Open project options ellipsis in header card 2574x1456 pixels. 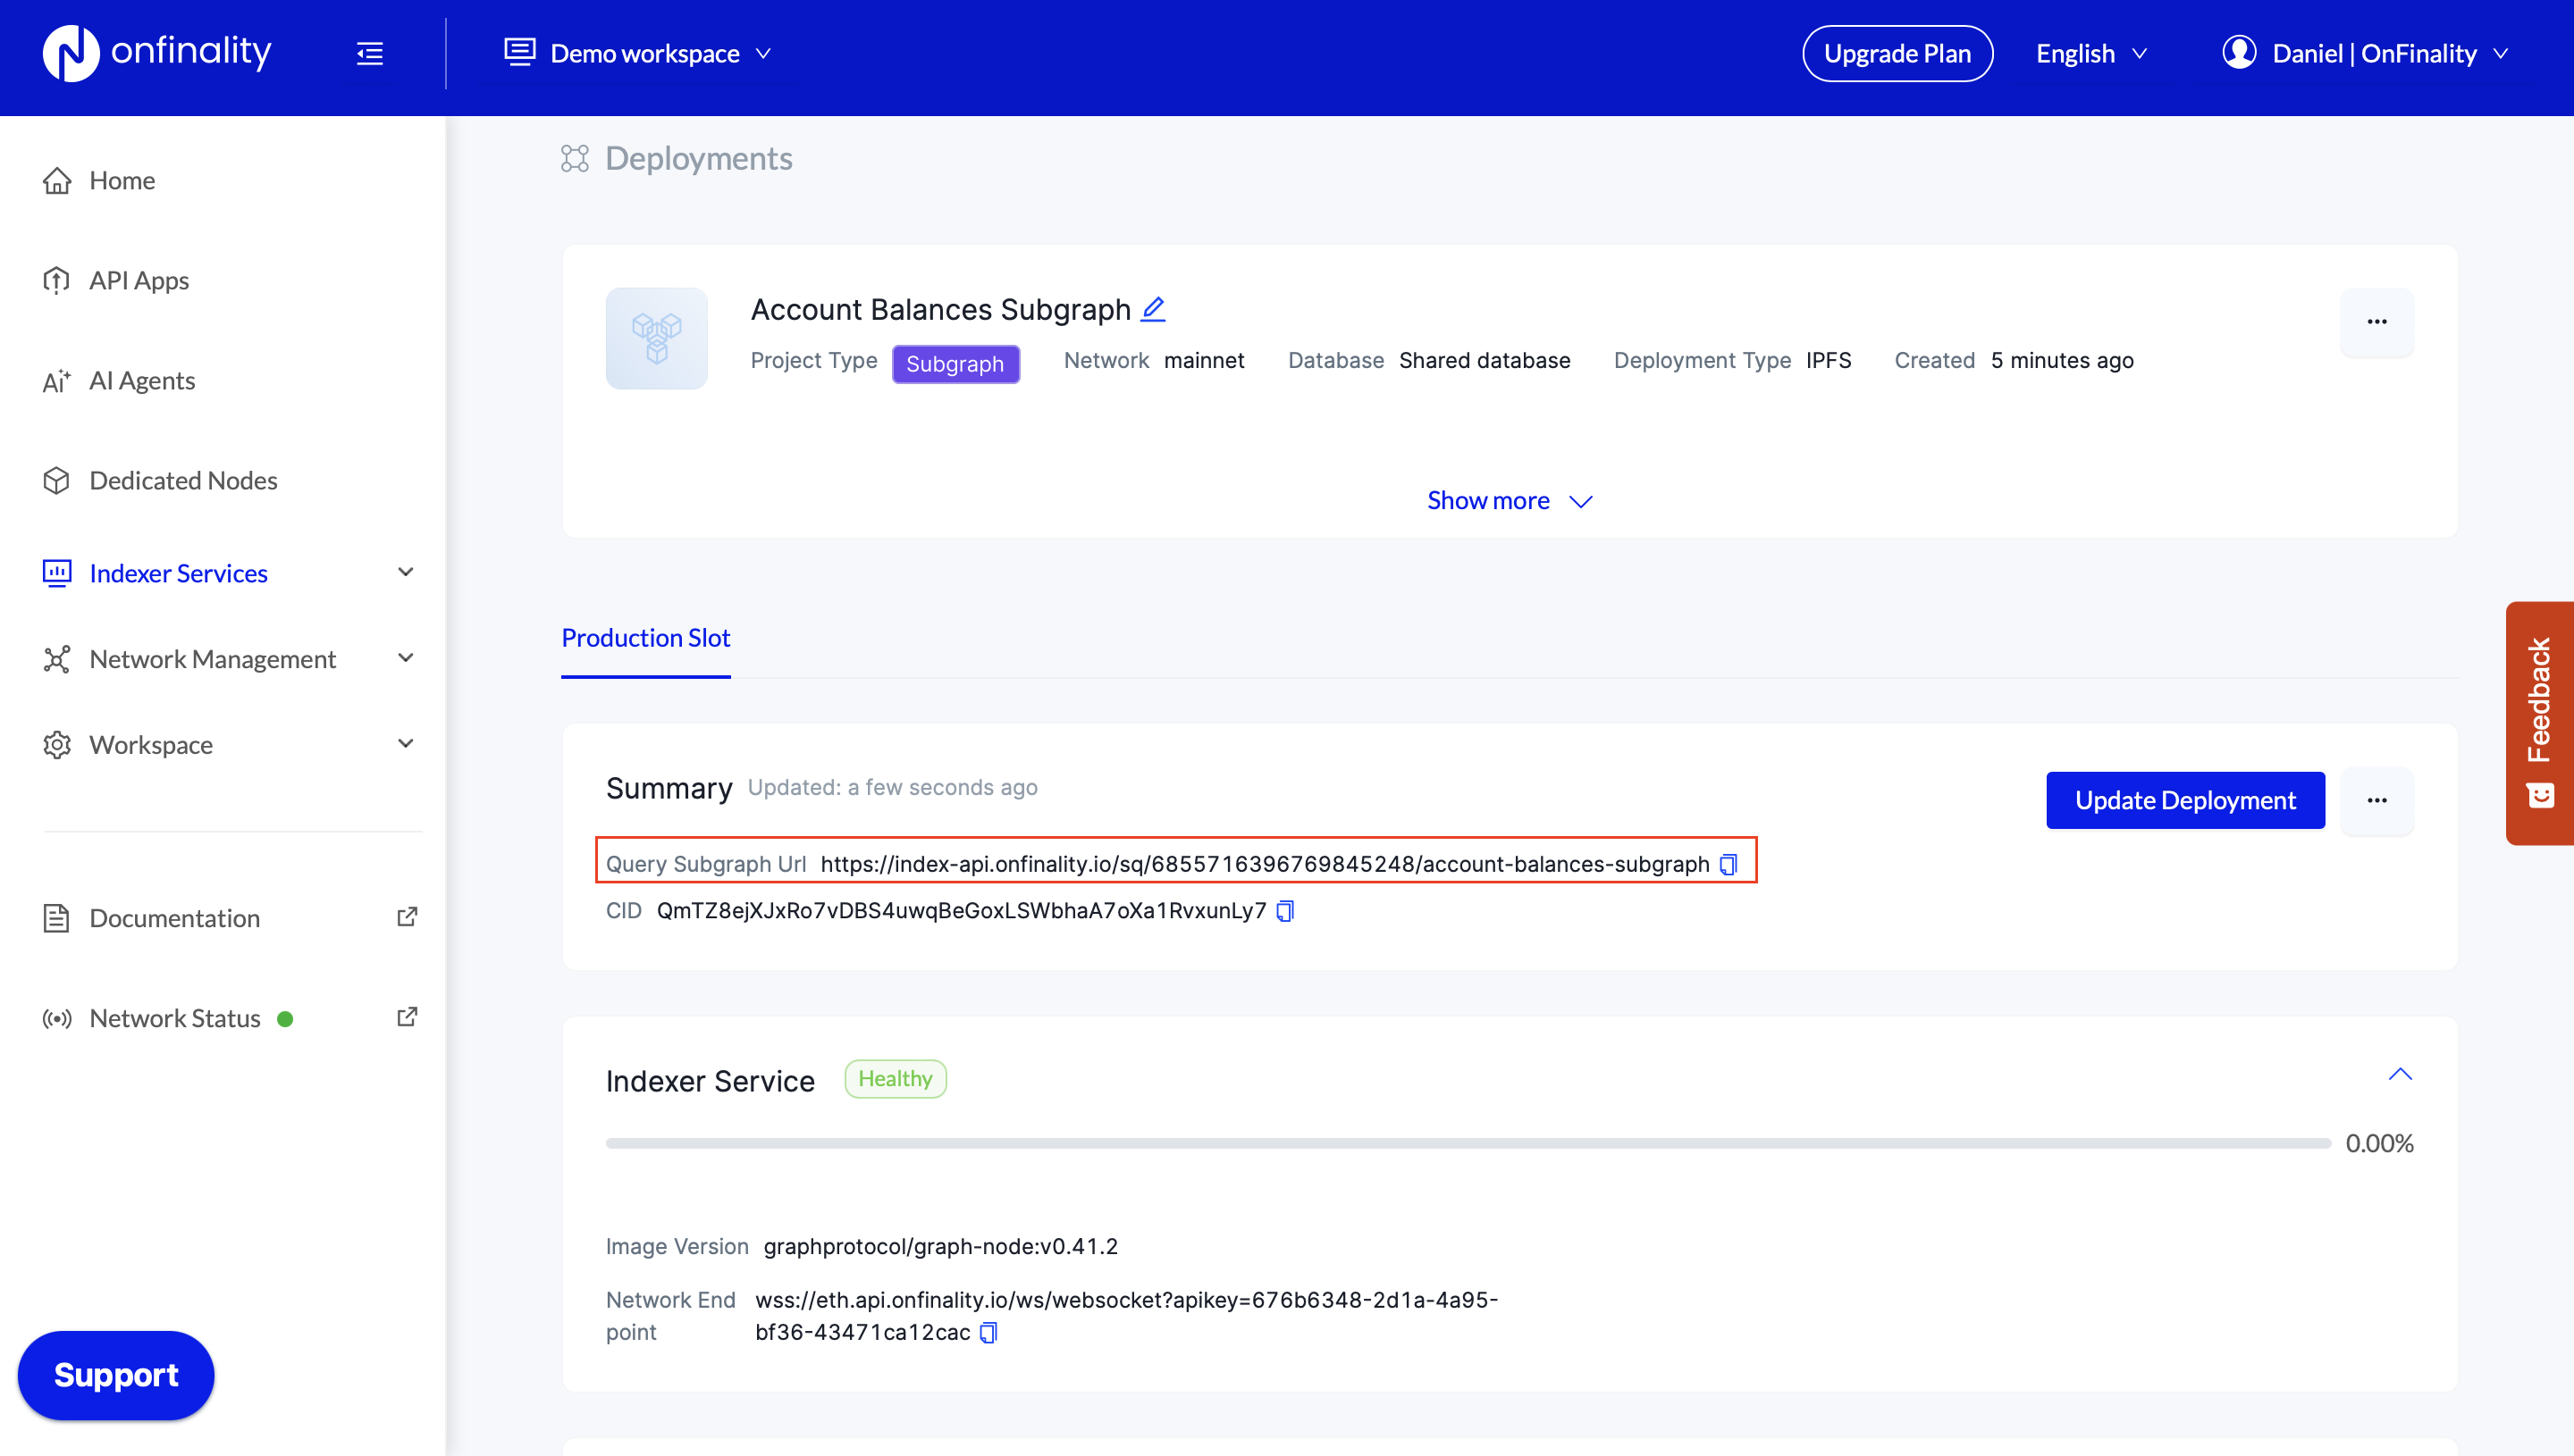click(x=2376, y=322)
